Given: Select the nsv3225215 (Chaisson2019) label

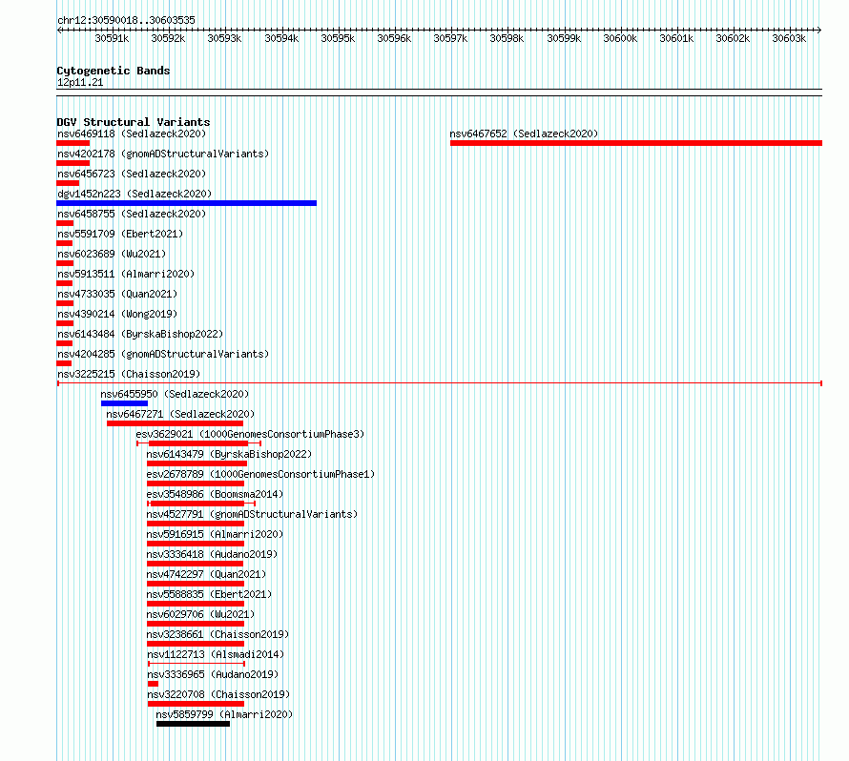Looking at the screenshot, I should [129, 374].
